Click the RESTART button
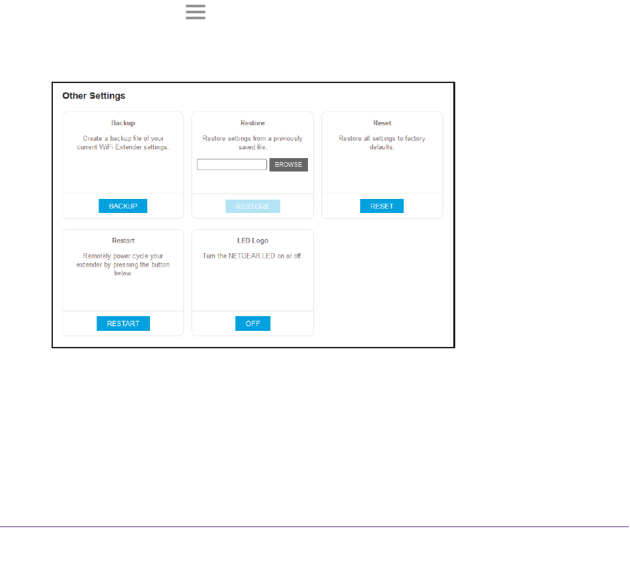This screenshot has width=630, height=572. point(123,324)
